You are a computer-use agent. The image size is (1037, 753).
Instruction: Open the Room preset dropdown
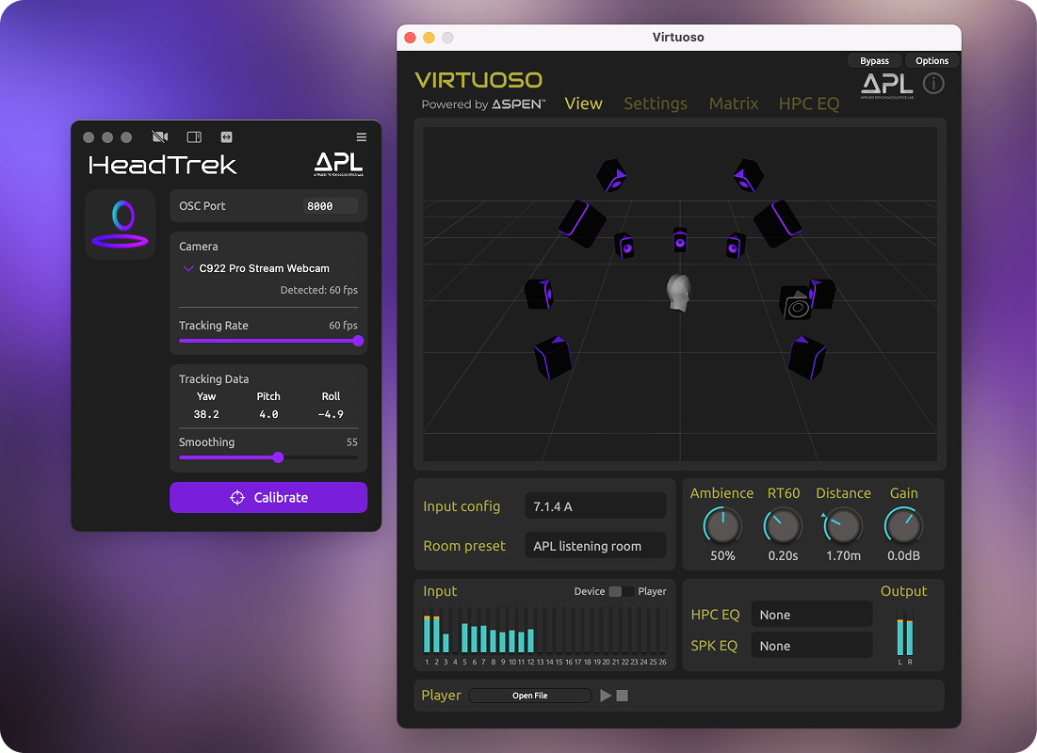coord(594,546)
